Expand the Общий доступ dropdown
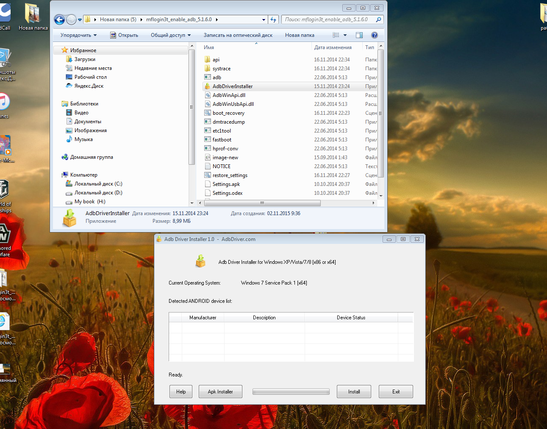The width and height of the screenshot is (547, 429). point(170,35)
